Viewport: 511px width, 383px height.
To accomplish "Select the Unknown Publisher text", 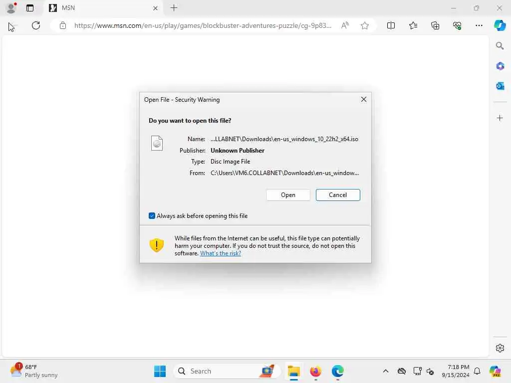I will point(237,151).
